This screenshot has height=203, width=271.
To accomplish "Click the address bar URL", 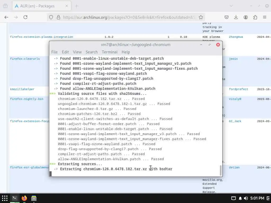I will (x=129, y=17).
